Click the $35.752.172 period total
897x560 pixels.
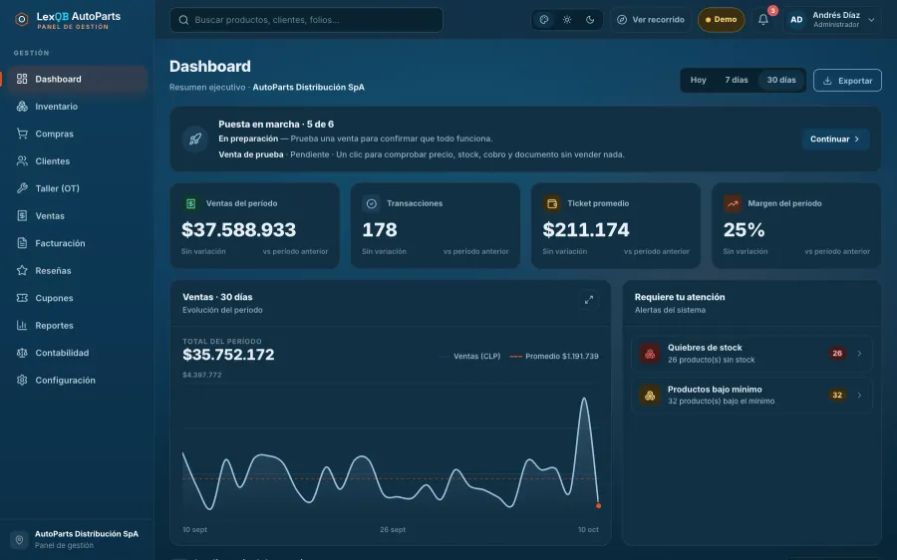228,355
